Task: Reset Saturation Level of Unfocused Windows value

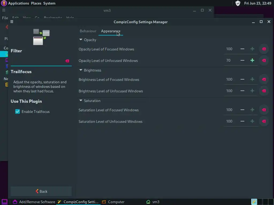Action: coord(264,121)
